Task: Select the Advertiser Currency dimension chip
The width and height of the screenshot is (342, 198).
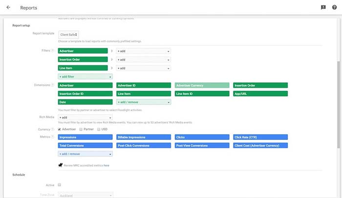Action: 202,85
